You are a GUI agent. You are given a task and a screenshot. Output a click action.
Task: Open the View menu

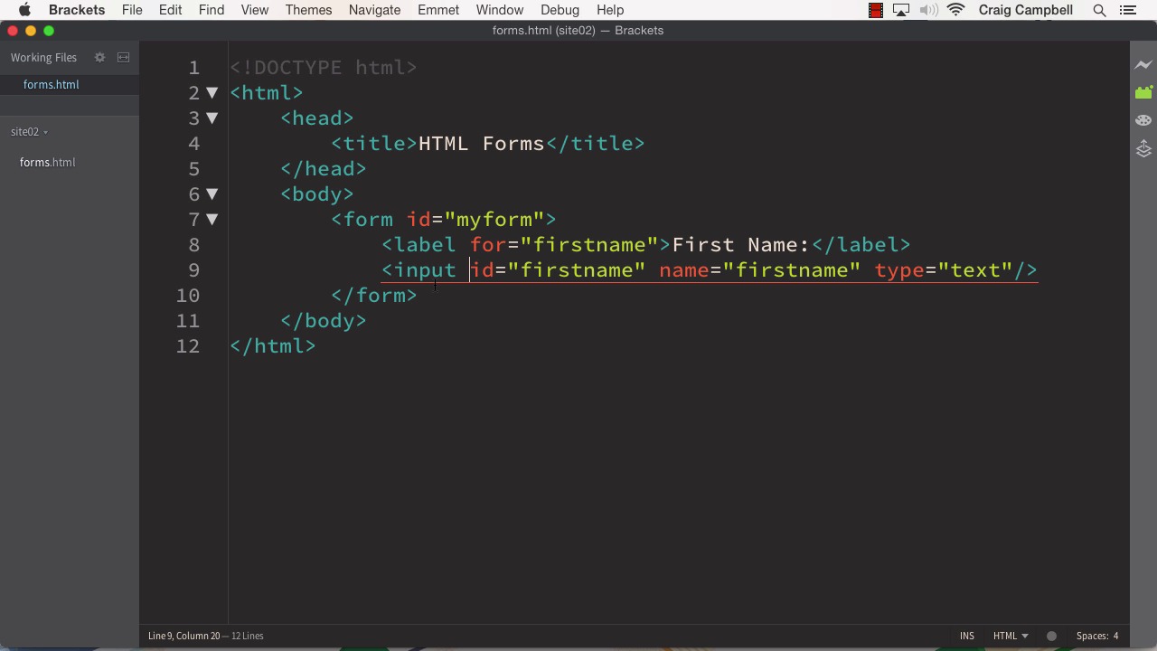255,10
